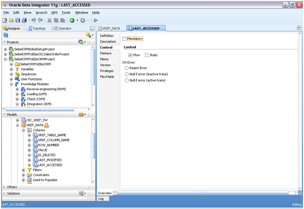Click the Sequences icon in project tree
The image size is (304, 209).
[x=17, y=74]
